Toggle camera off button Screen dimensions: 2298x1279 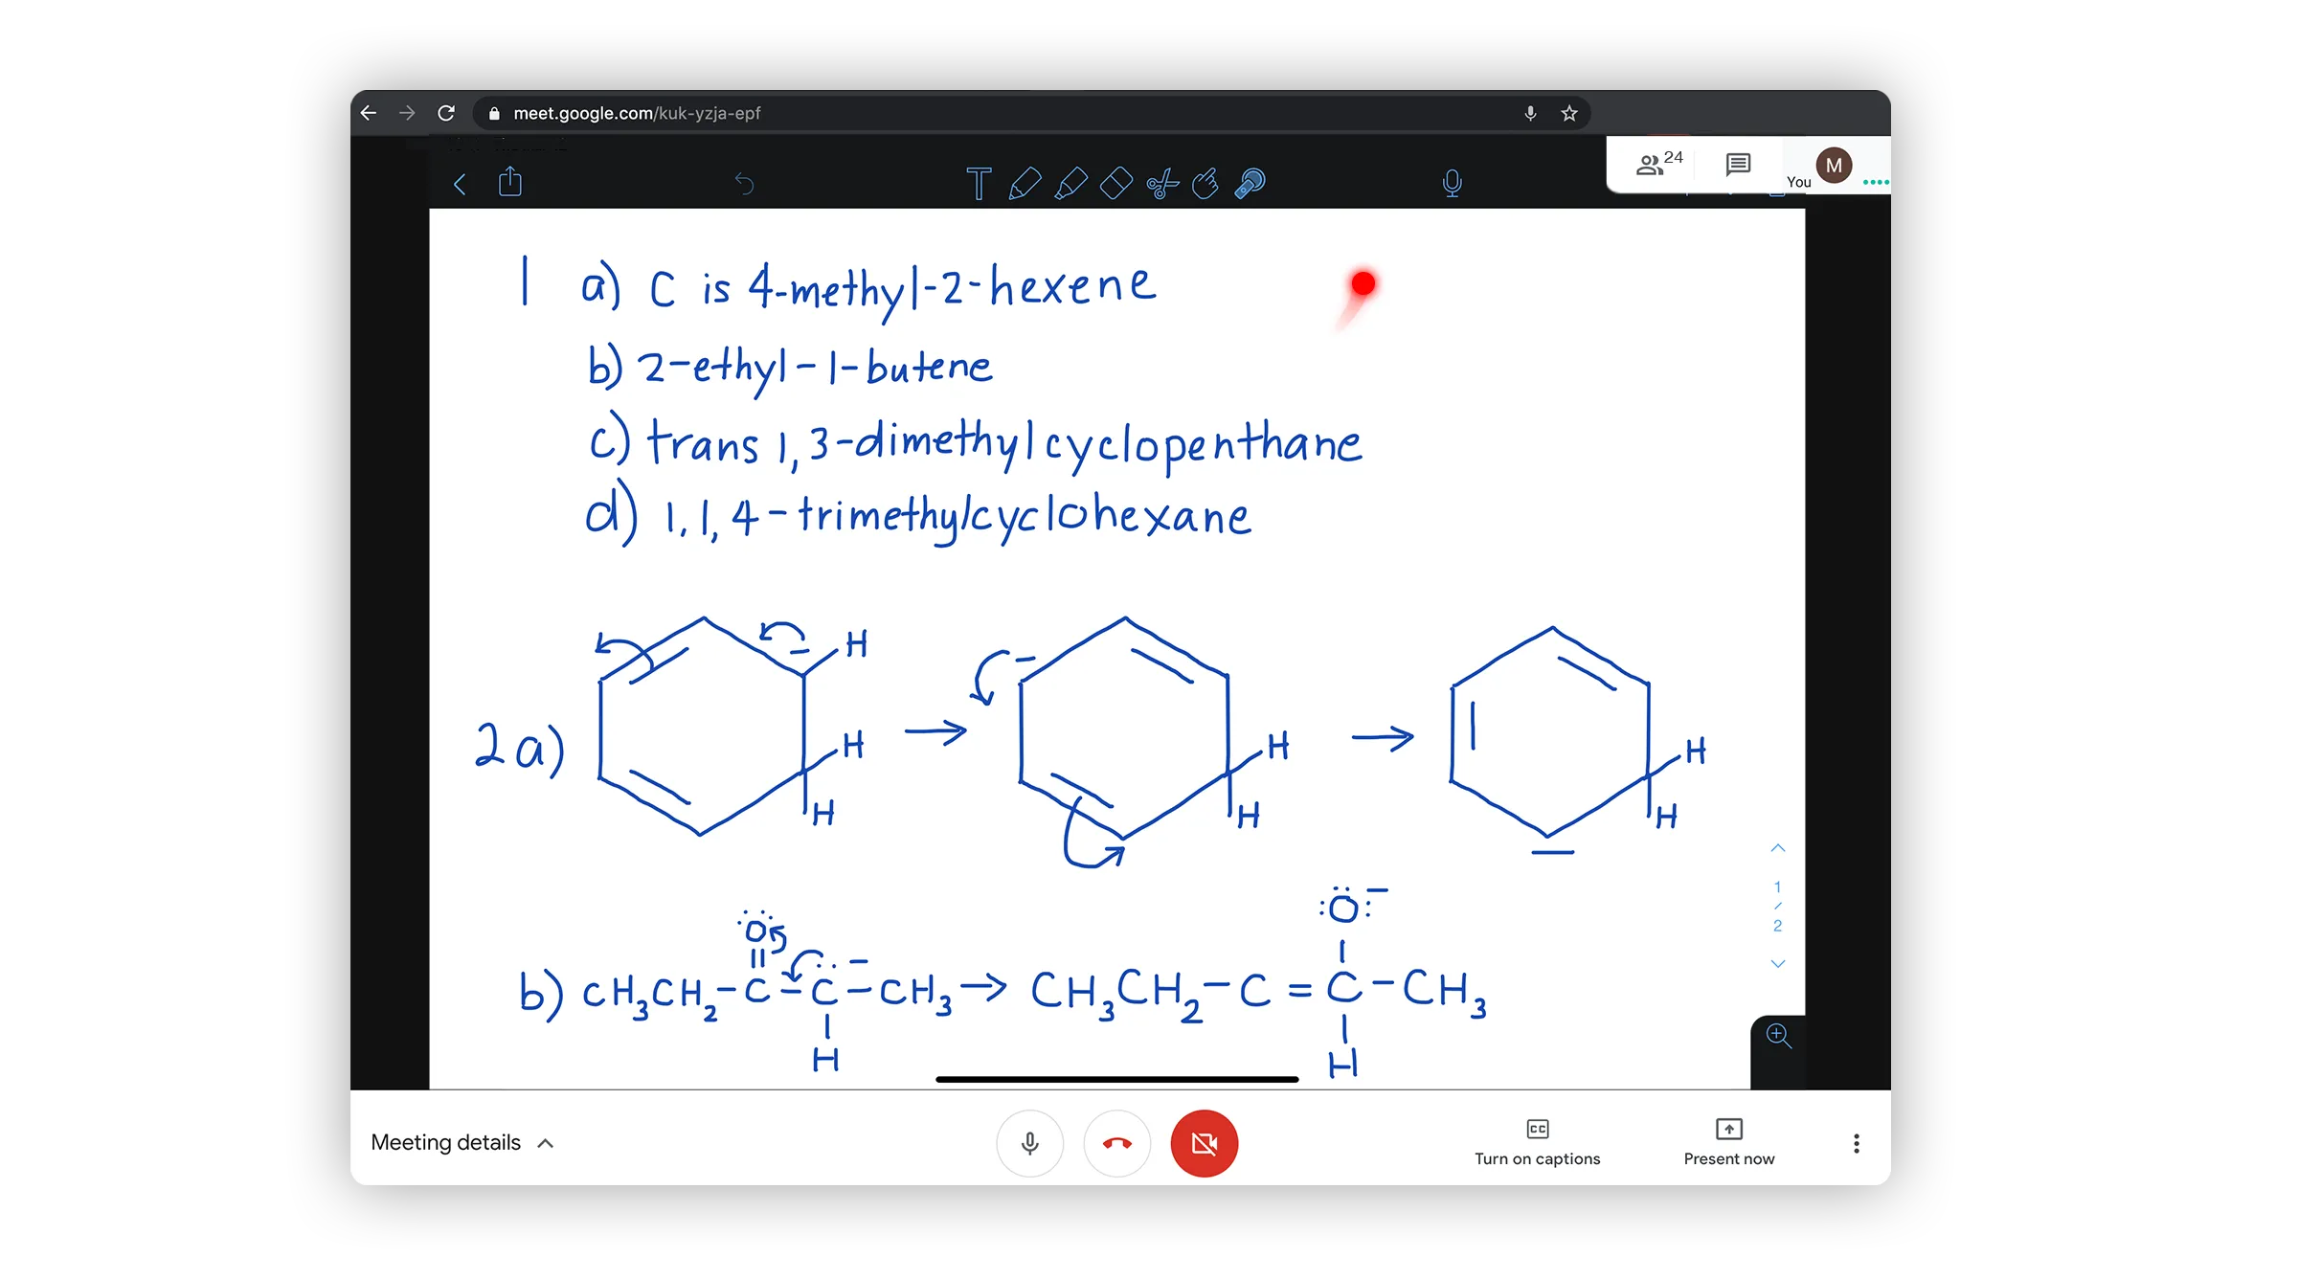click(x=1206, y=1142)
